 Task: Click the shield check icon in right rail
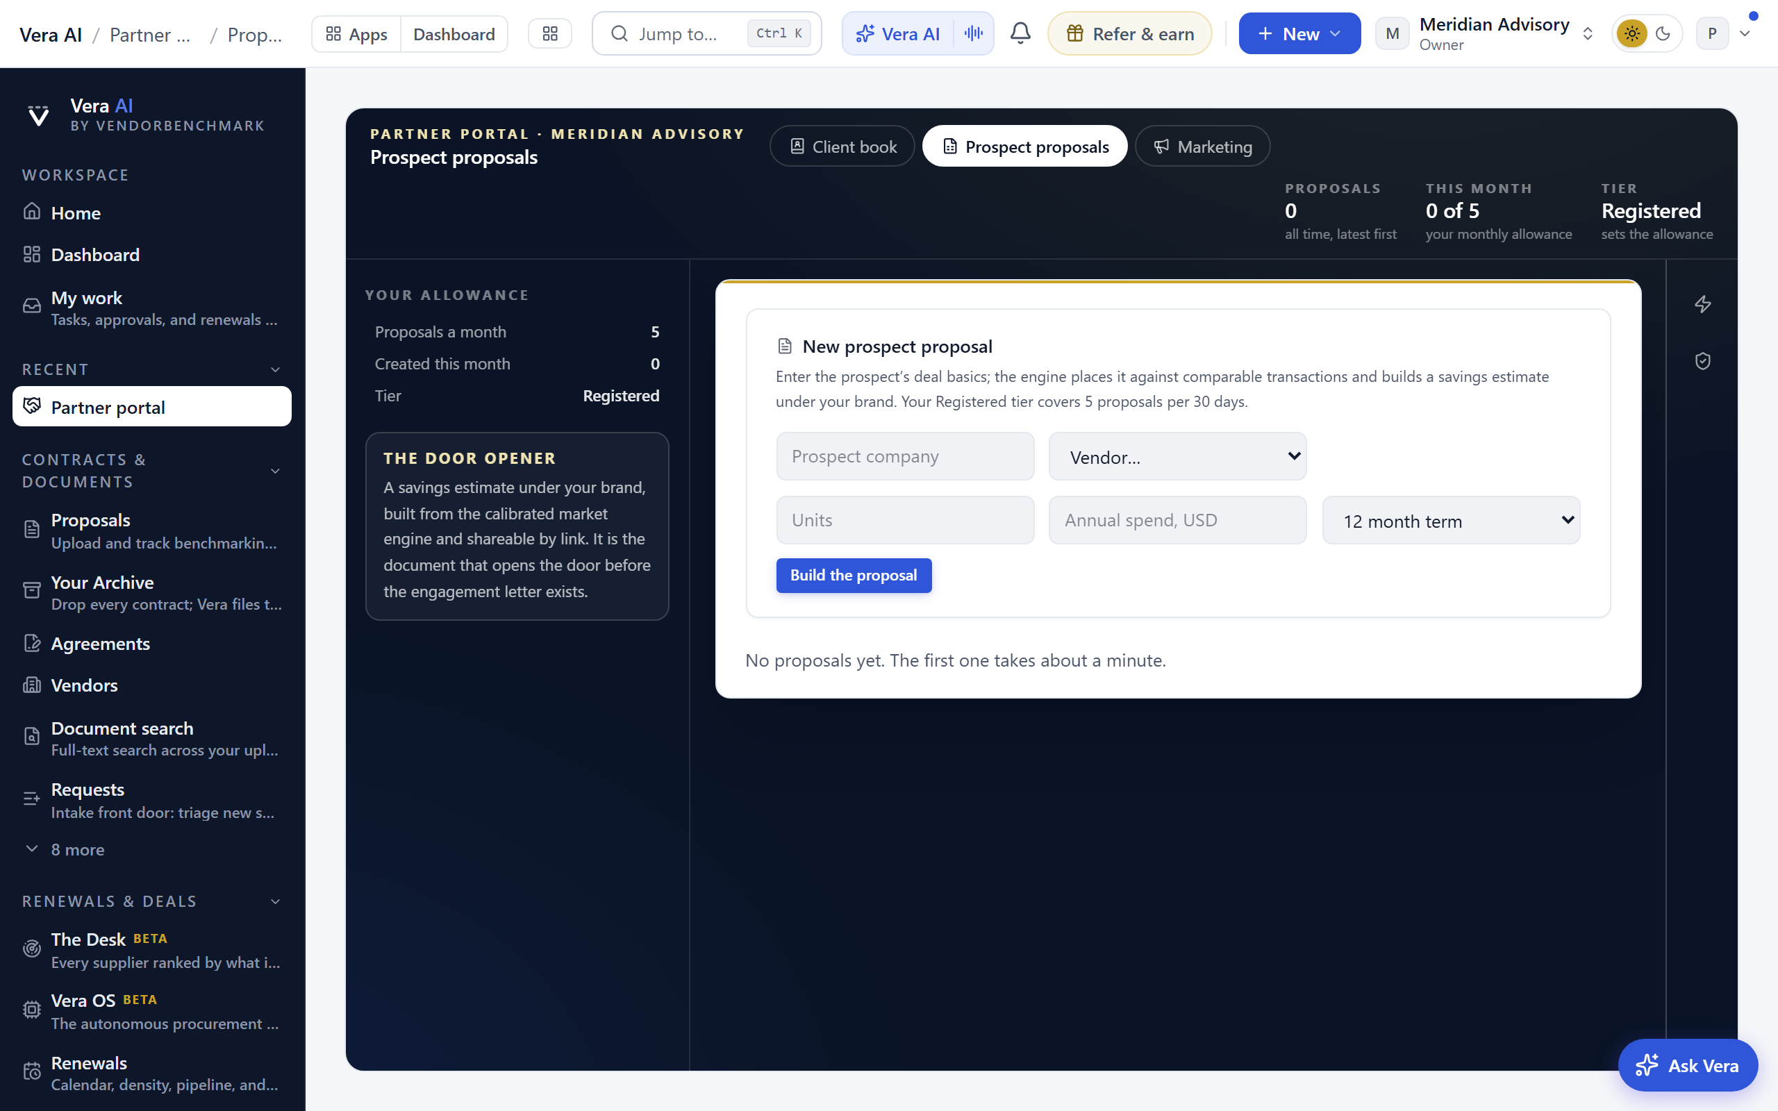click(1702, 361)
